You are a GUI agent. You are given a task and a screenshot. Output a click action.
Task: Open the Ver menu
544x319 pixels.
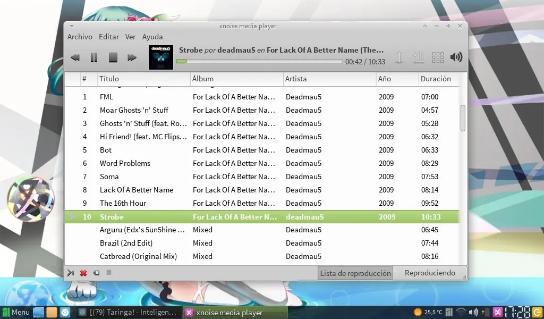[x=130, y=37]
